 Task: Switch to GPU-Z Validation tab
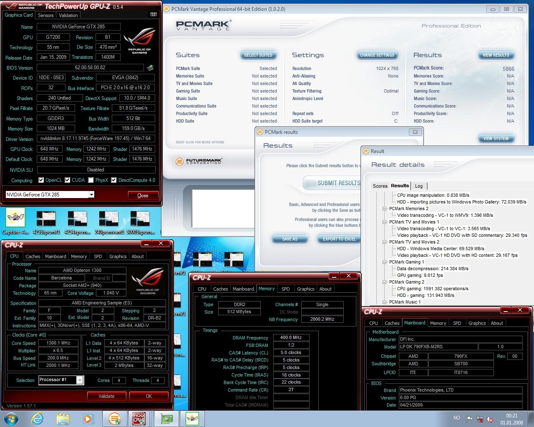pyautogui.click(x=68, y=15)
